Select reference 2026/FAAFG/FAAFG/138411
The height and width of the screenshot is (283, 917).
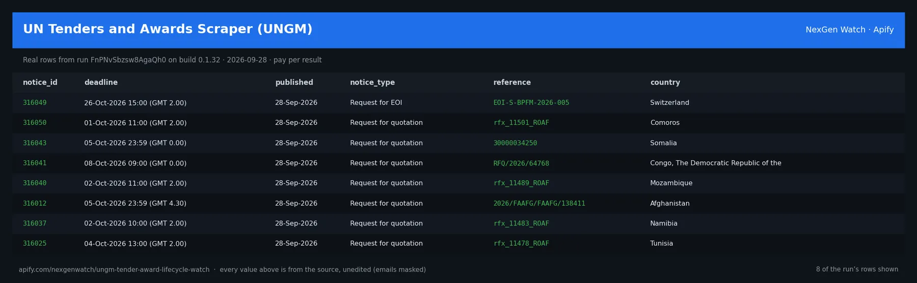click(539, 203)
